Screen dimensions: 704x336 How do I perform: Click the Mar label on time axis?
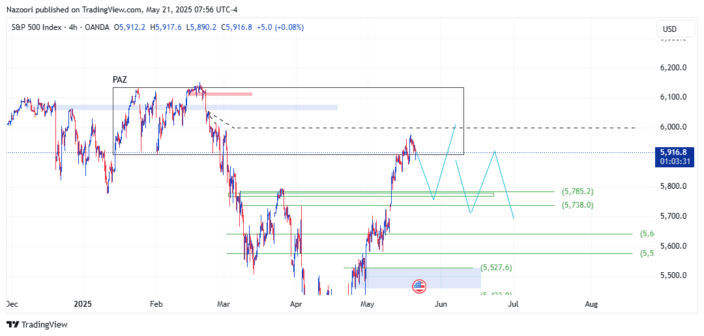click(223, 304)
